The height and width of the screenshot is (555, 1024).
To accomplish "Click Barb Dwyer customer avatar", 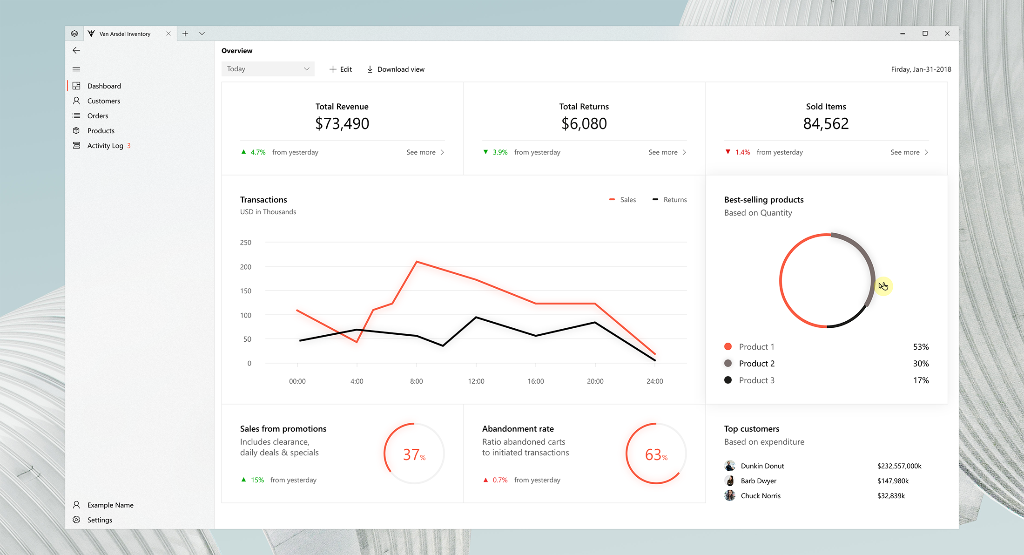I will click(730, 481).
